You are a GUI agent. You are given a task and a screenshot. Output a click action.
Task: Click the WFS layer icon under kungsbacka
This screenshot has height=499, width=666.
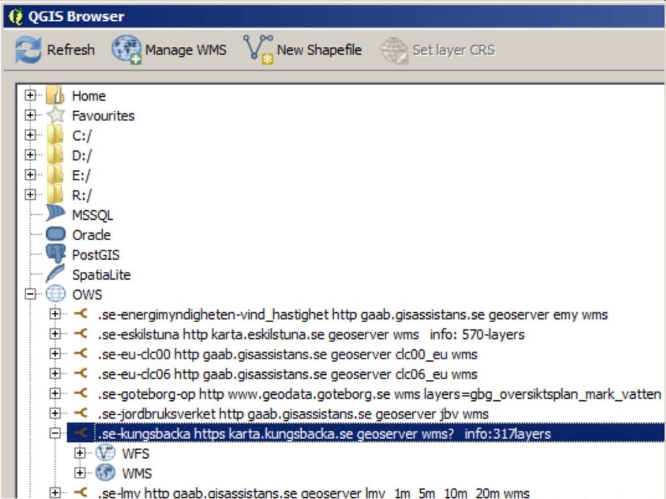(x=105, y=453)
